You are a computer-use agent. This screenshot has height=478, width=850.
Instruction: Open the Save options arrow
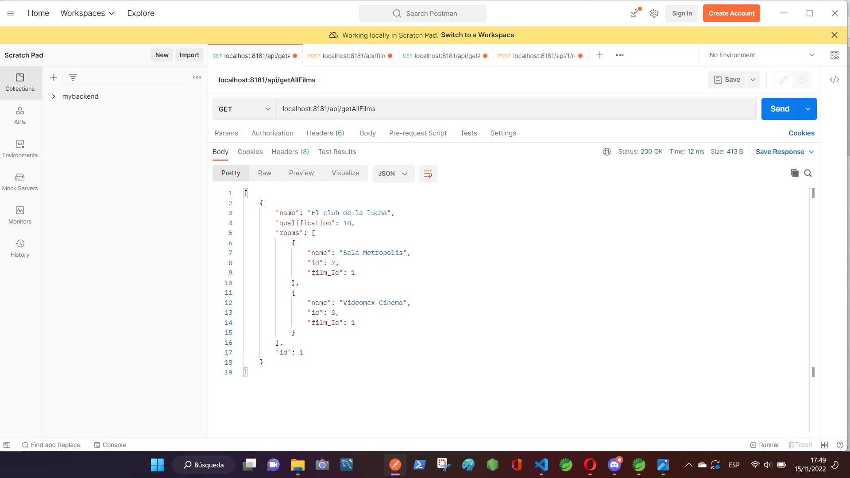coord(753,80)
